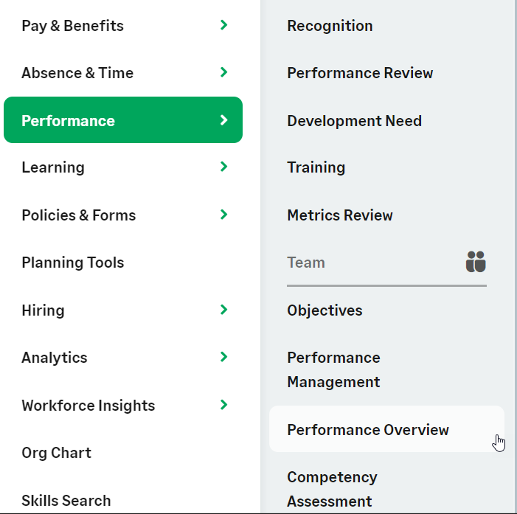
Task: Expand the Hiring submenu chevron
Action: click(x=224, y=310)
